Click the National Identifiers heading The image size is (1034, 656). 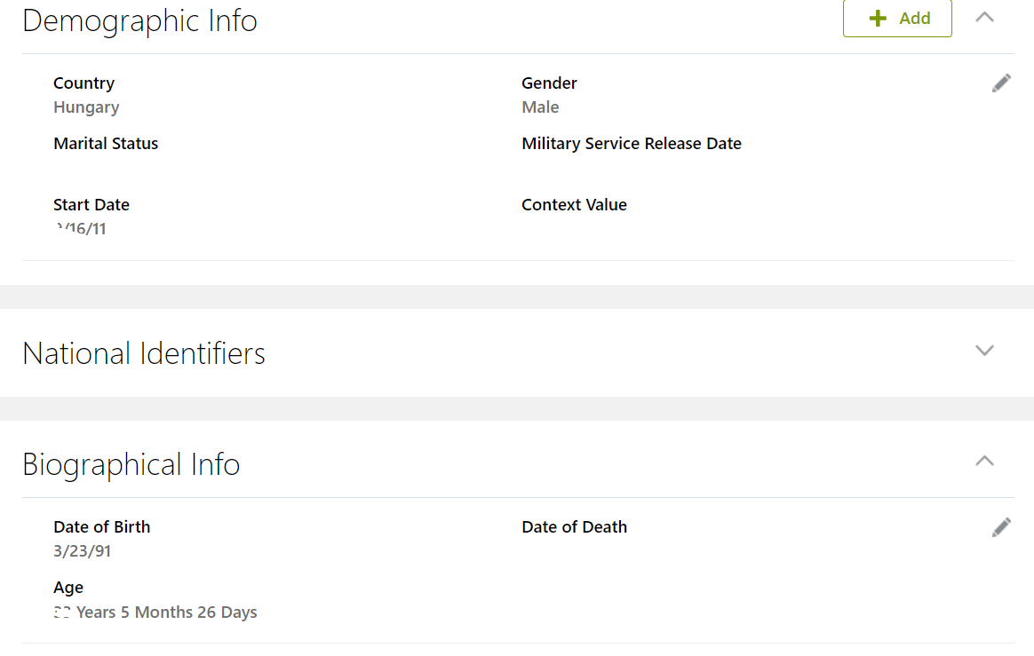(144, 352)
